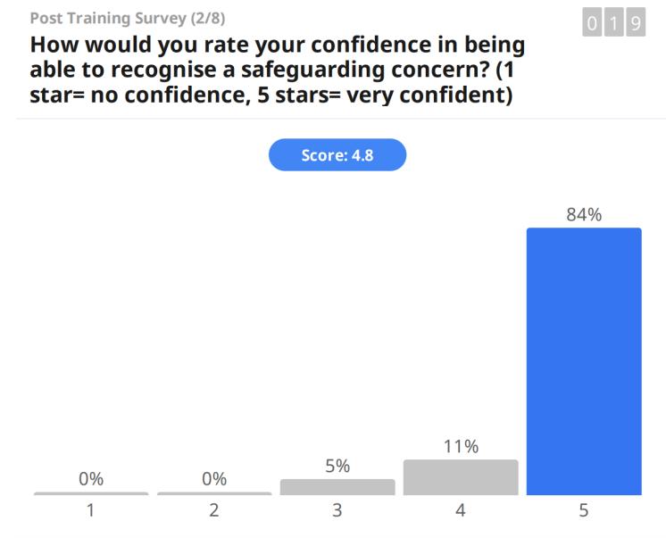The image size is (666, 538).
Task: Click axis label 5
Action: (584, 513)
